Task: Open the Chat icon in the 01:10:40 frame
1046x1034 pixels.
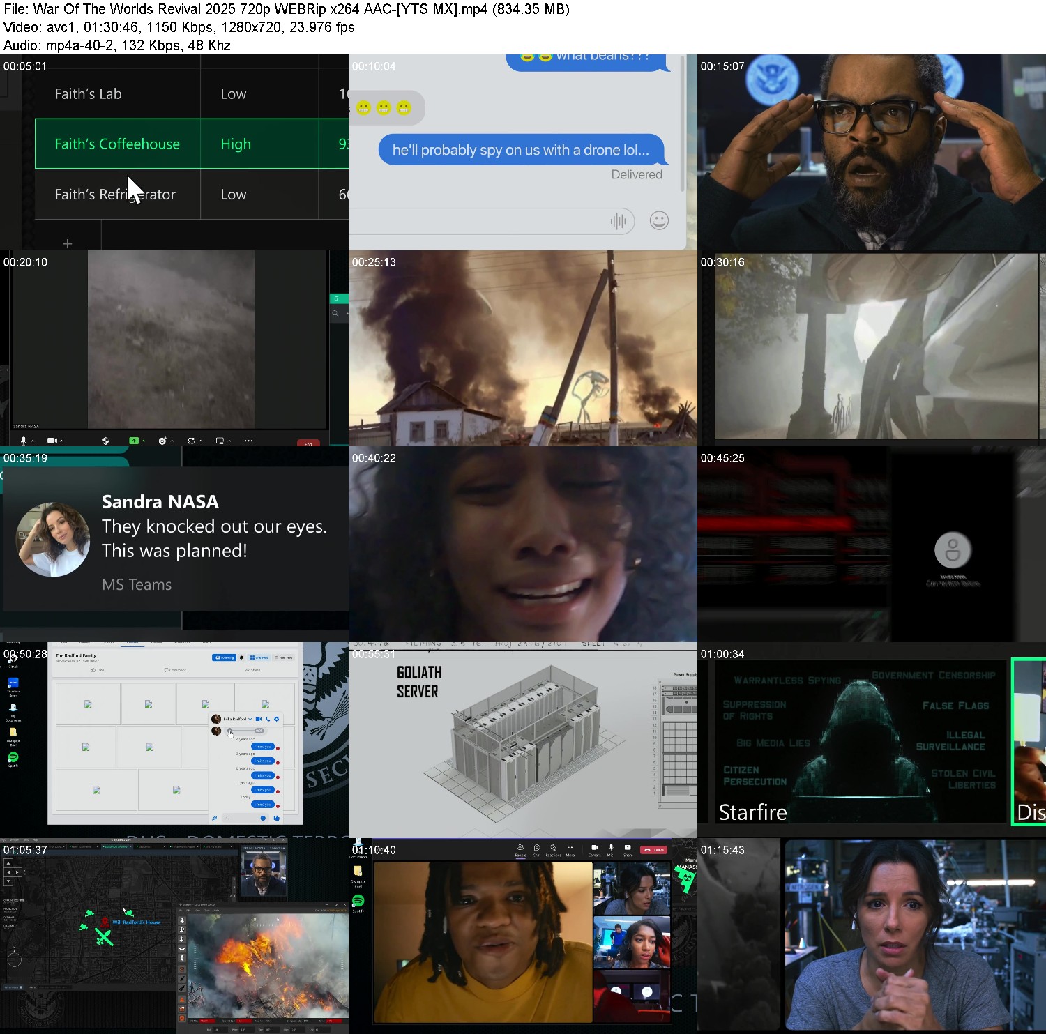Action: pyautogui.click(x=537, y=850)
